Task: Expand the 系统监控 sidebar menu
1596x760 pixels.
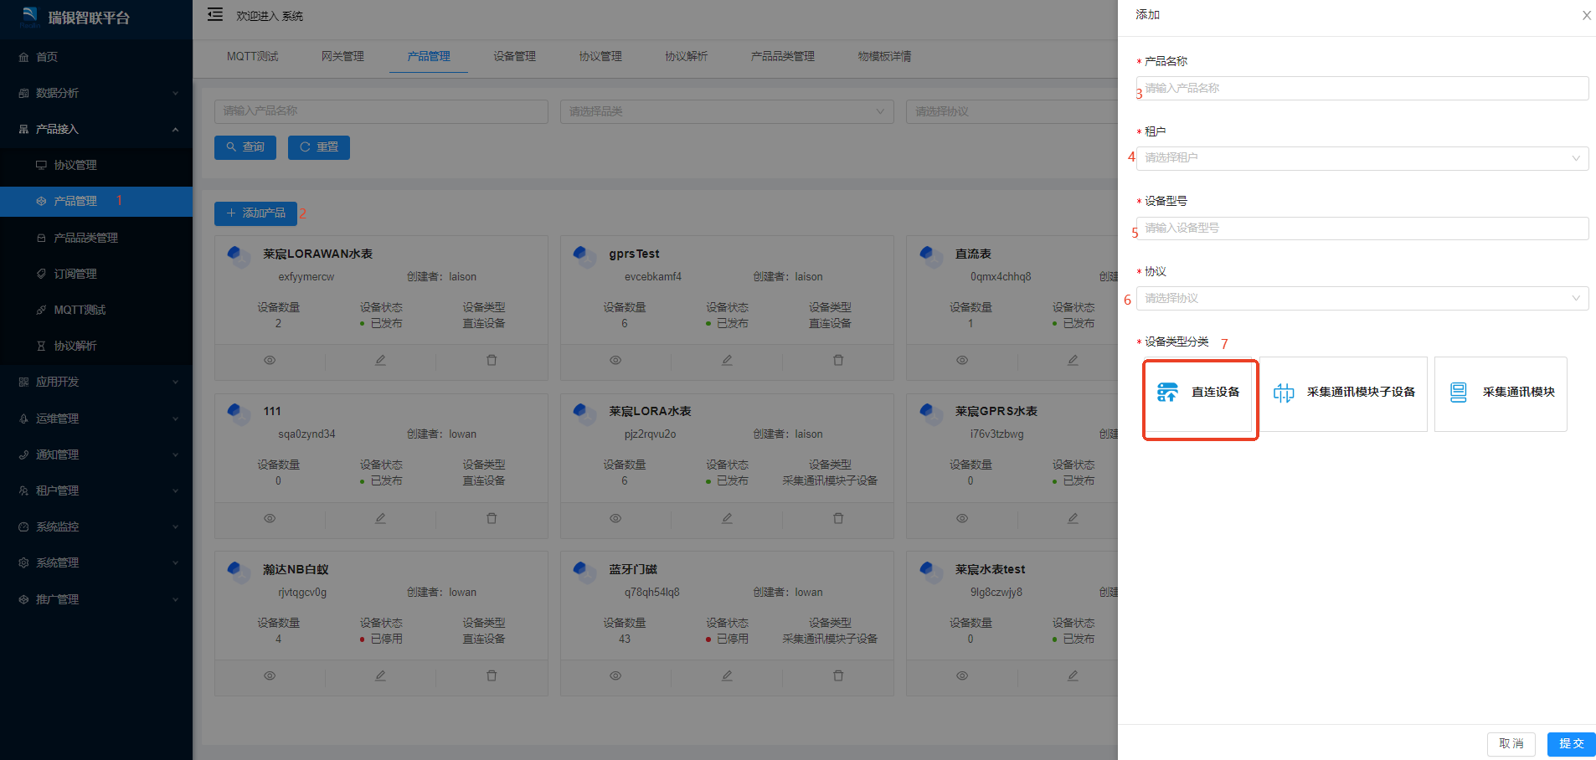Action: pos(96,526)
